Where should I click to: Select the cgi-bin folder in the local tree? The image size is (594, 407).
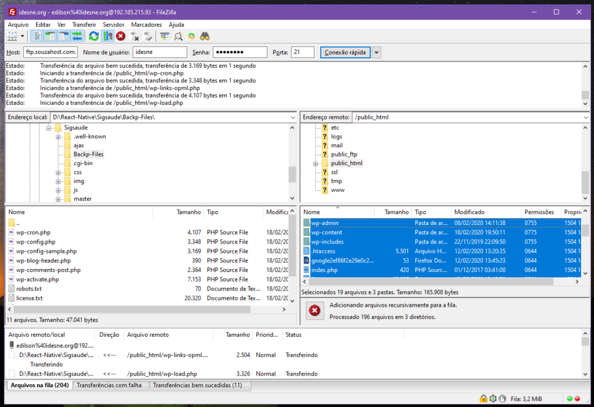pyautogui.click(x=83, y=163)
